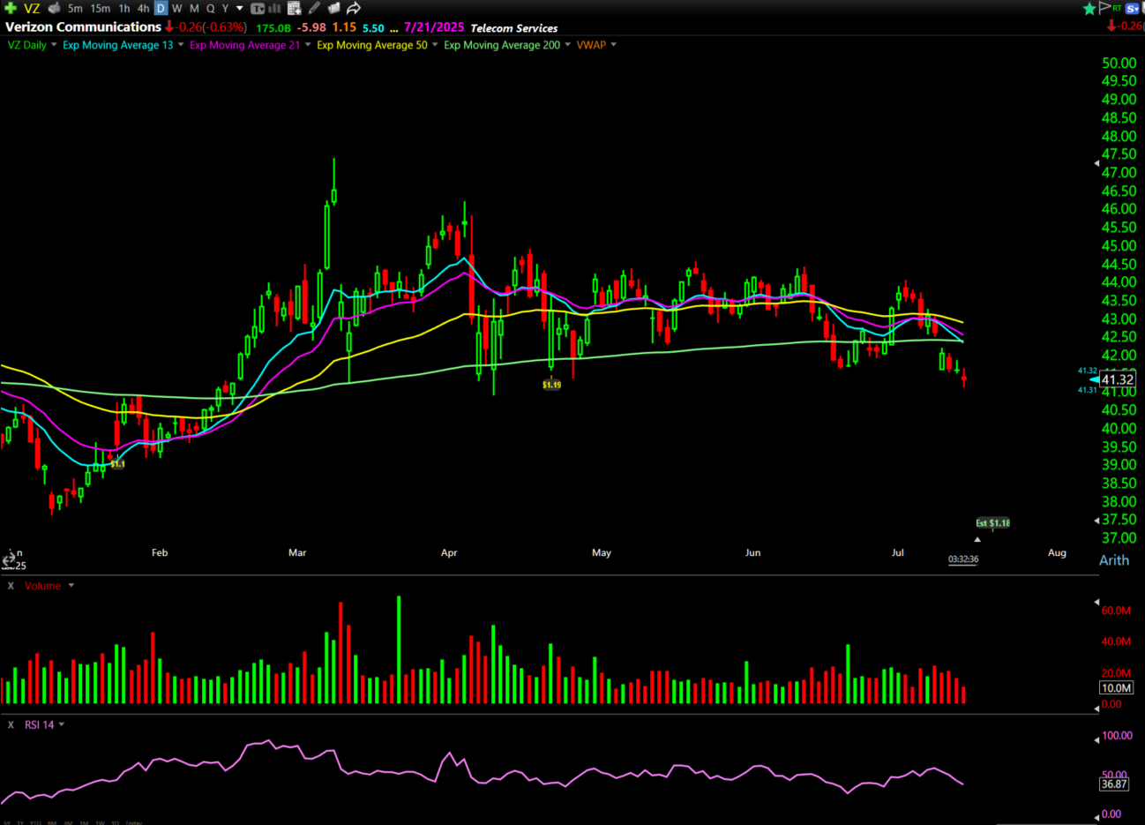Image resolution: width=1145 pixels, height=825 pixels.
Task: Click the small arrow above Arith
Action: coord(977,539)
